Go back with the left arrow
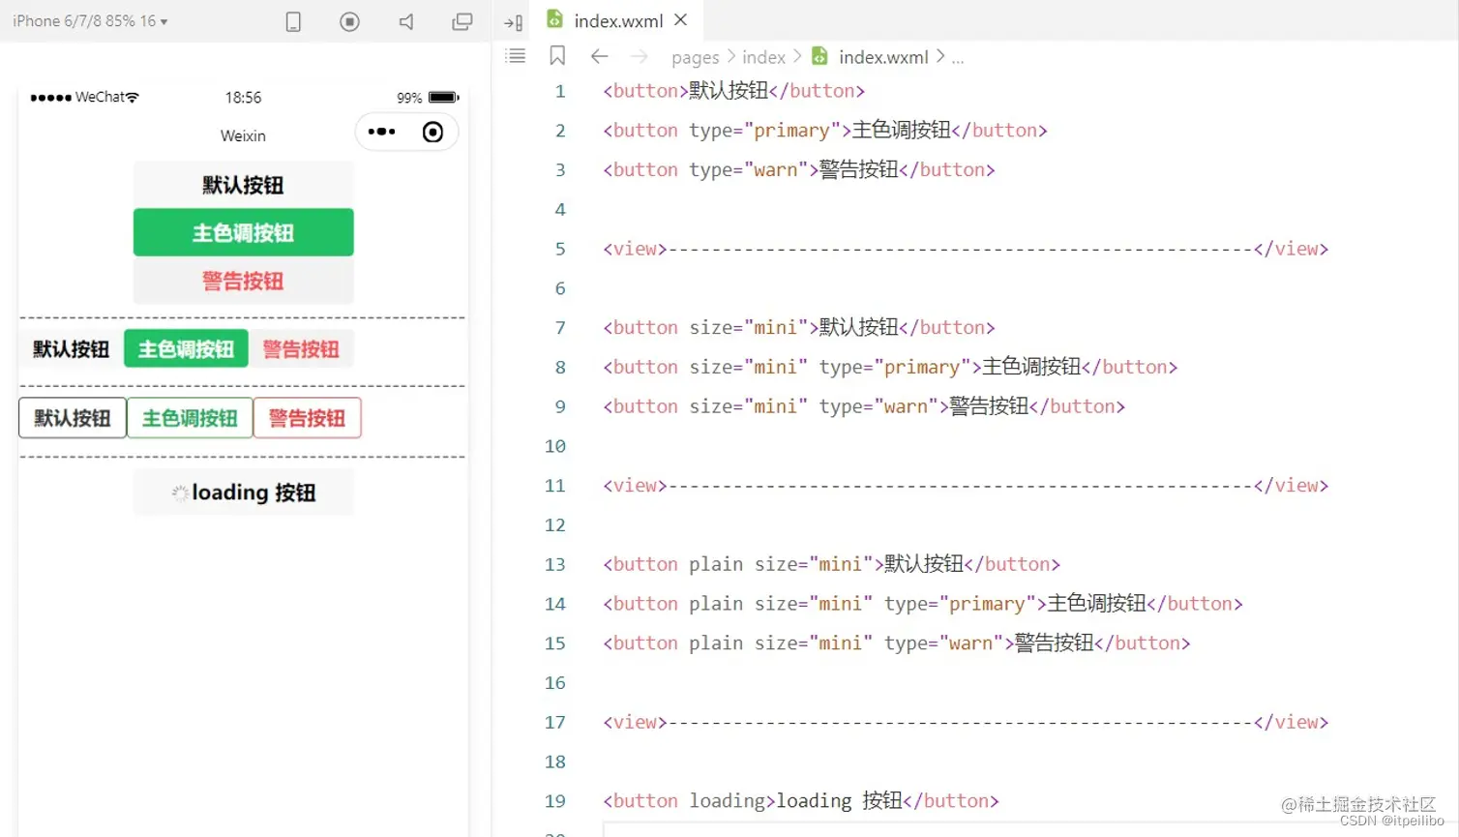 [x=599, y=56]
